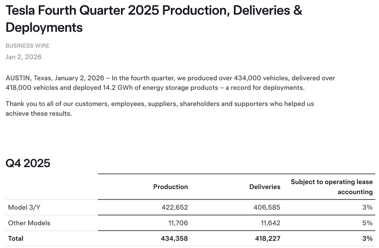Screen dimensions: 379x248
Task: Click the Deliveries column header
Action: pos(265,187)
